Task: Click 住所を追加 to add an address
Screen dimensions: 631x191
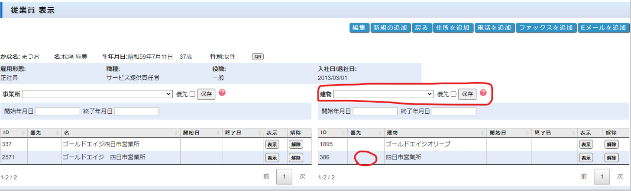Action: click(453, 28)
